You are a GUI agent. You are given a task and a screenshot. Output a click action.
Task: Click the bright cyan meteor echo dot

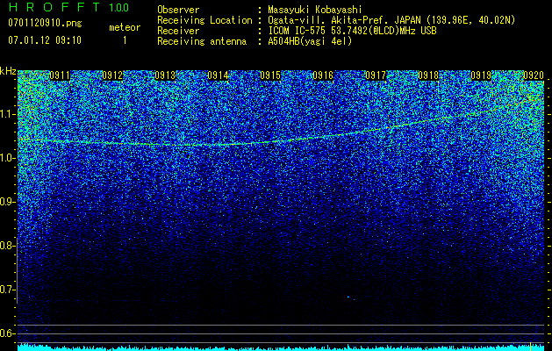coord(348,297)
